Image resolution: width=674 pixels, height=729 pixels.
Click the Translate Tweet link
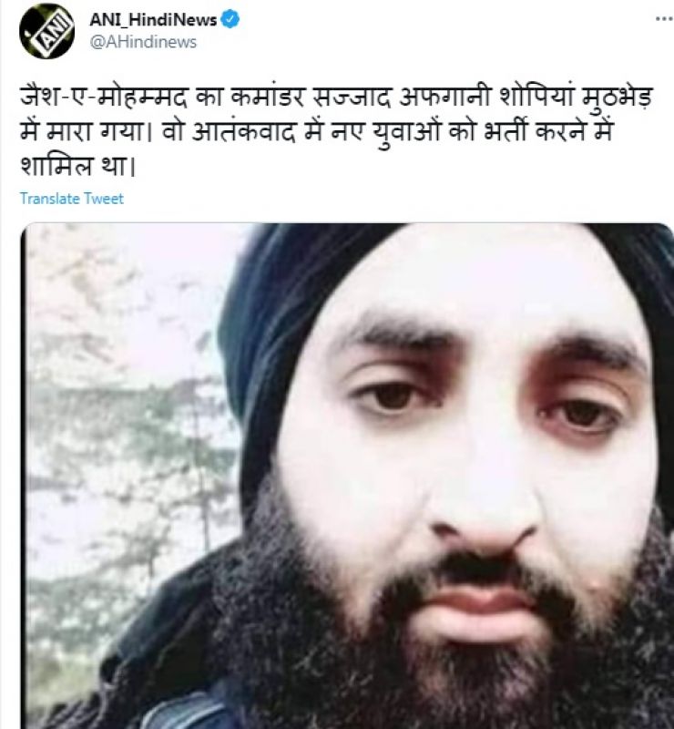pos(72,199)
